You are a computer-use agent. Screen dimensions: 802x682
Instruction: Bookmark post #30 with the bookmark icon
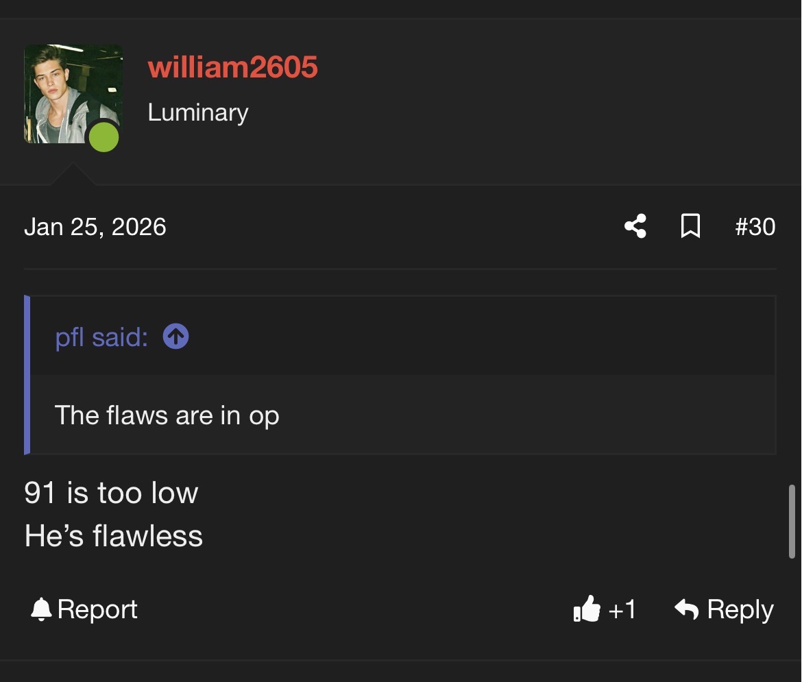690,226
